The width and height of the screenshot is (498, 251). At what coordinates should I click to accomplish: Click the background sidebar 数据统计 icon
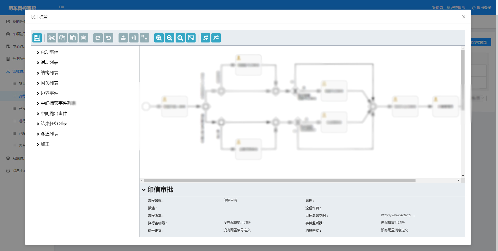click(x=8, y=59)
